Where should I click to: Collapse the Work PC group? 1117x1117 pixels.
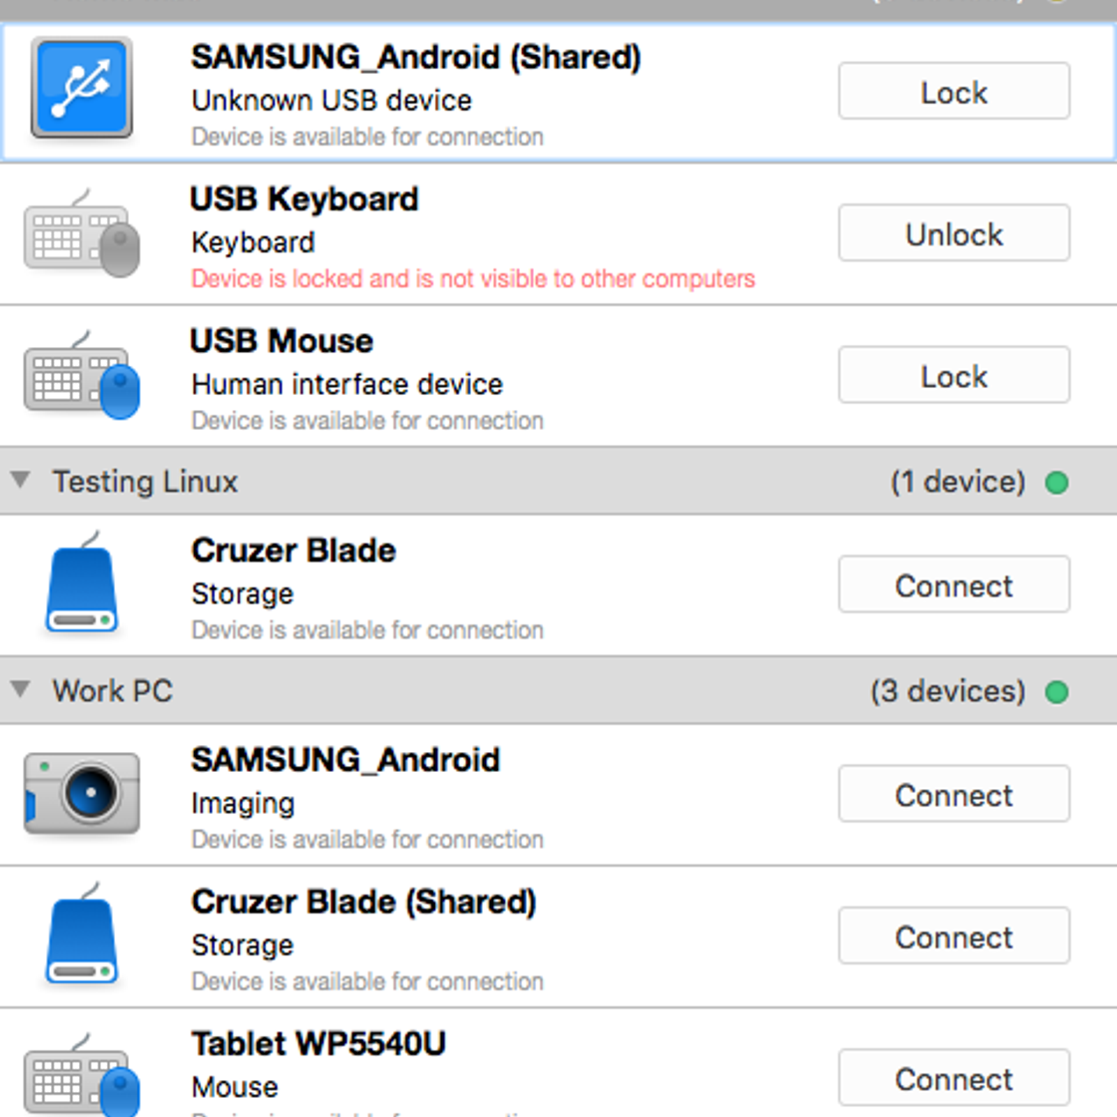[x=21, y=690]
